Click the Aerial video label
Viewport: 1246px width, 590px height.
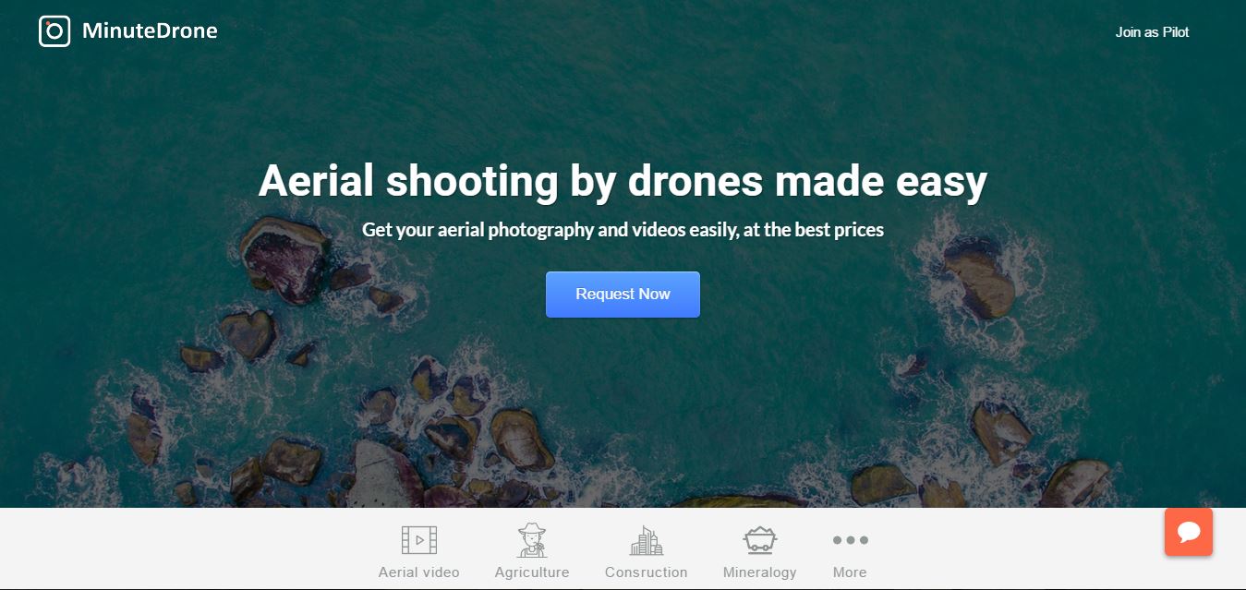point(418,572)
